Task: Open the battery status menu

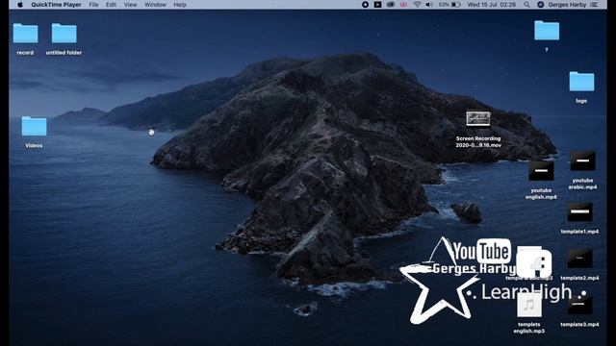Action: (x=449, y=5)
